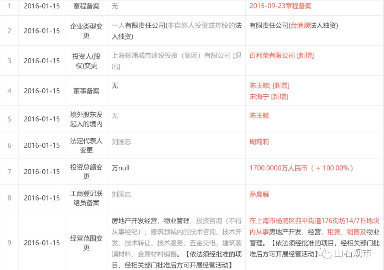The height and width of the screenshot is (270, 384).
Task: Click the 投资总额变更 change item cell
Action: pos(86,171)
